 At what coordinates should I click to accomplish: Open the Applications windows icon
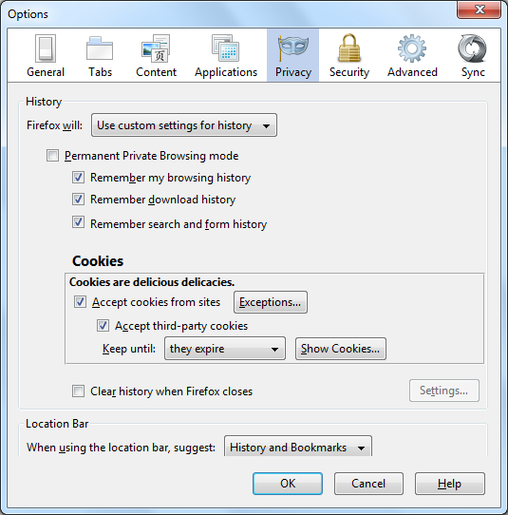[225, 48]
